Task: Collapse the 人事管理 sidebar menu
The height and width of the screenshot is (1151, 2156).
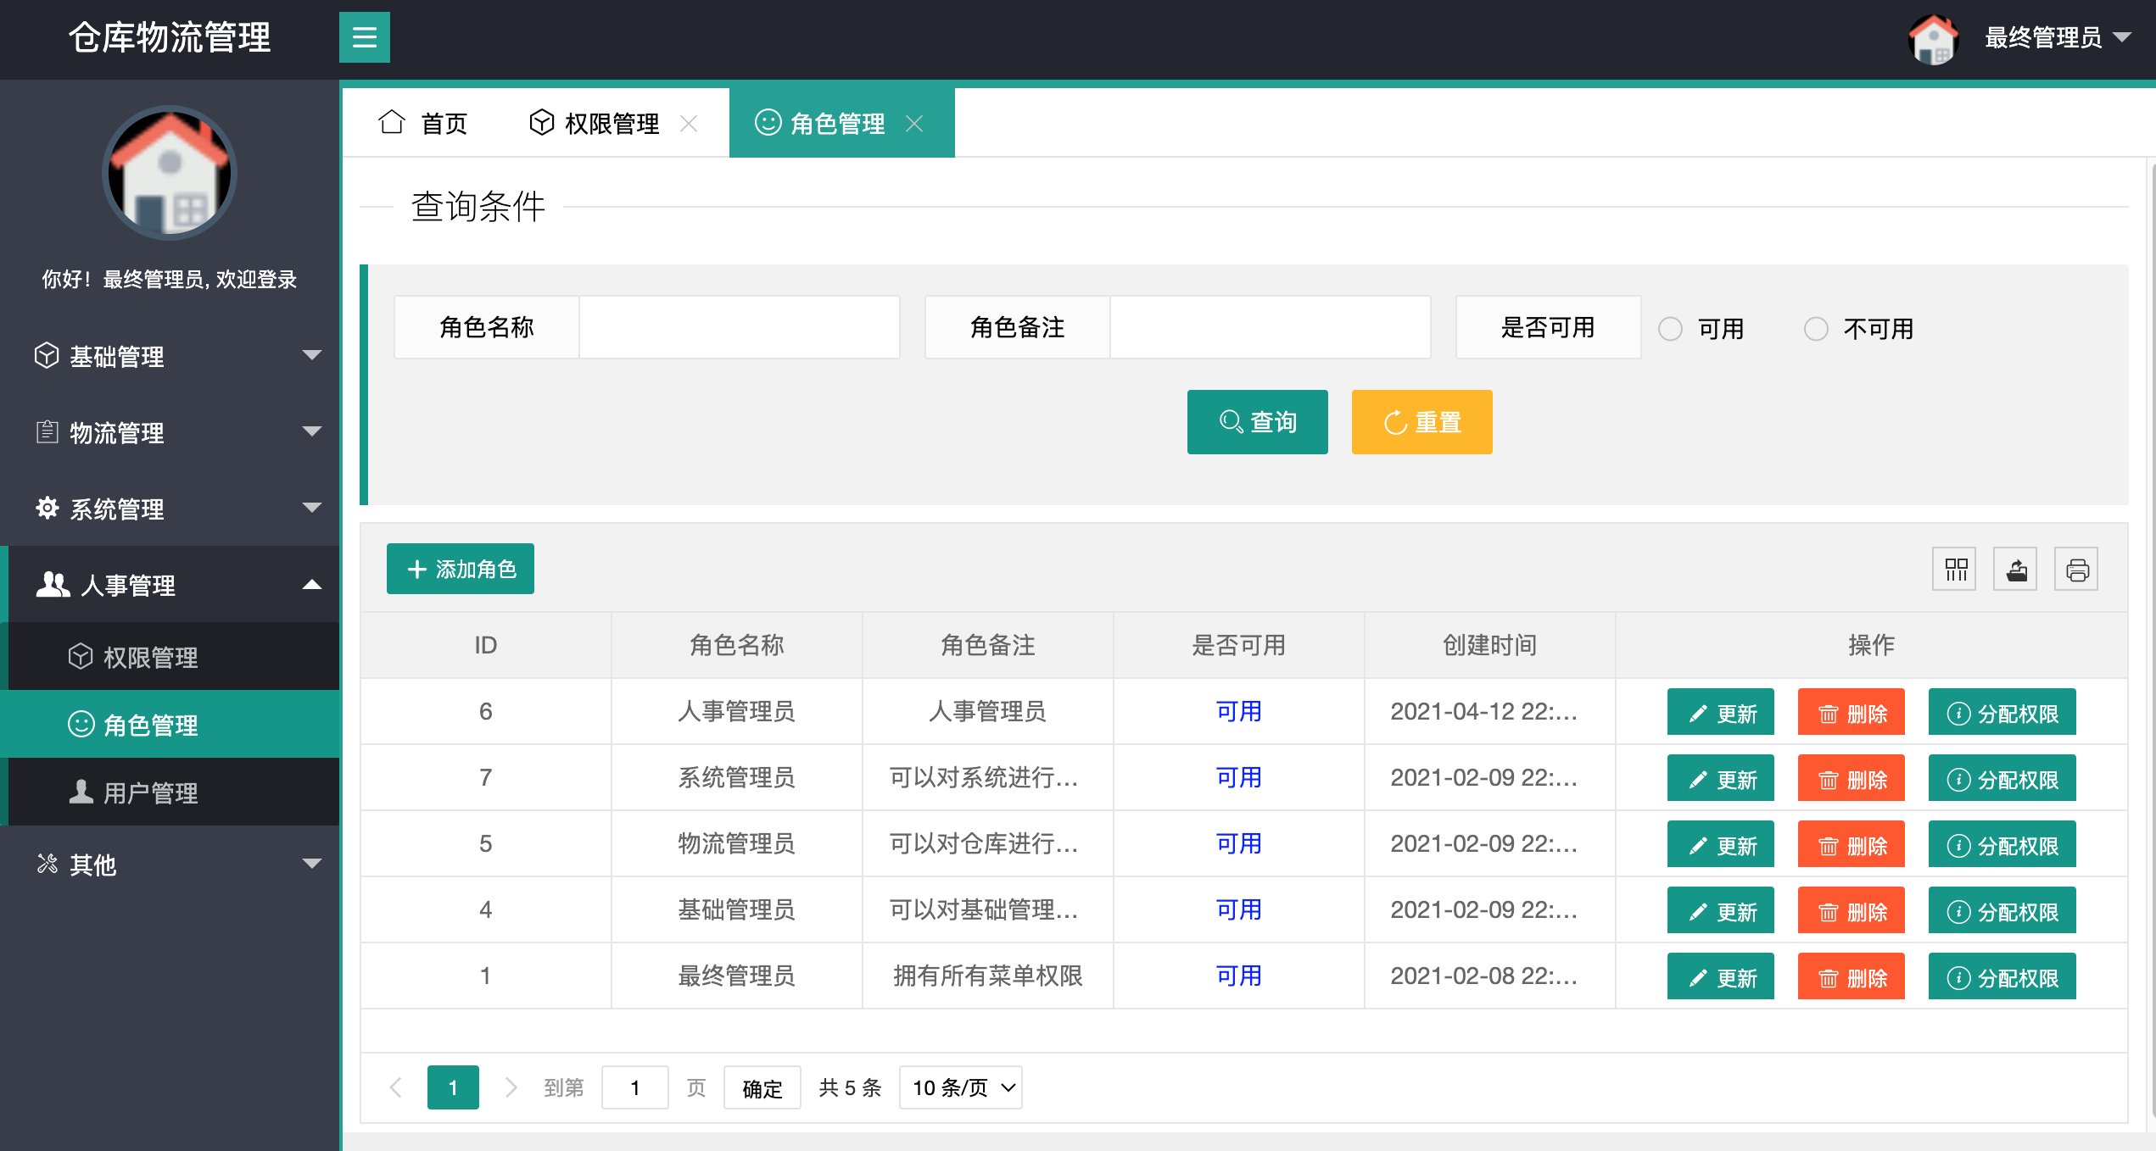Action: tap(170, 584)
